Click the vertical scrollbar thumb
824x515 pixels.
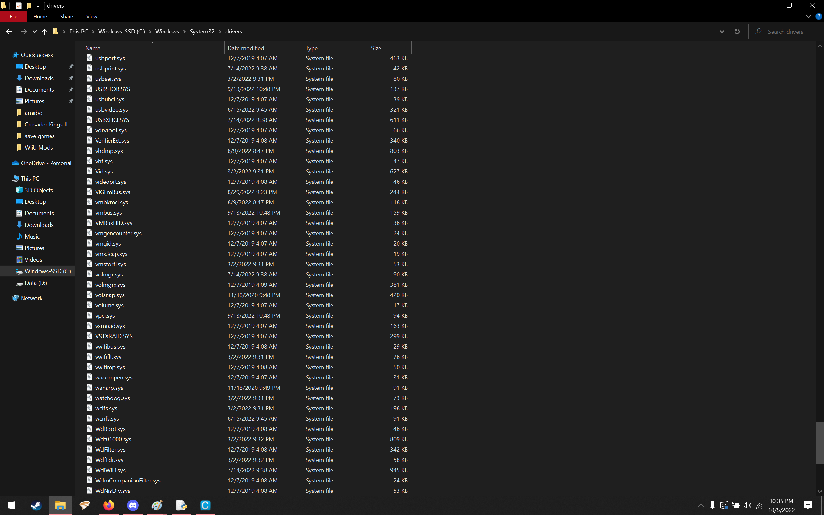click(819, 443)
